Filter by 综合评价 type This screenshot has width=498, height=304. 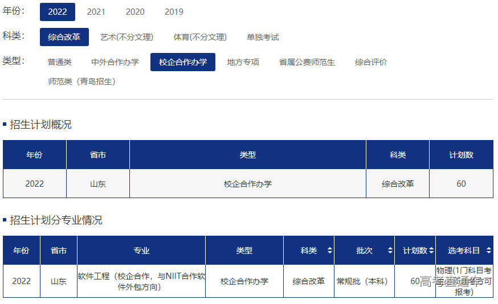coord(371,62)
